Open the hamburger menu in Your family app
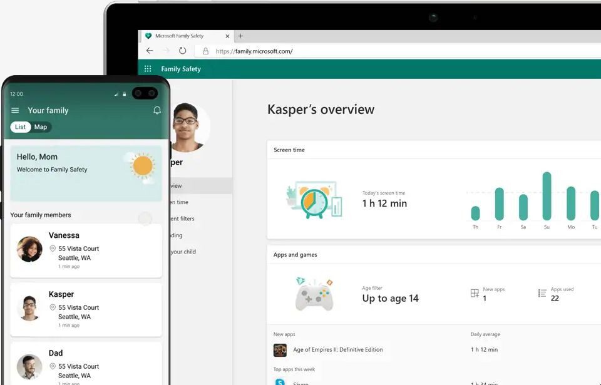Viewport: 601px width, 385px height. click(15, 110)
